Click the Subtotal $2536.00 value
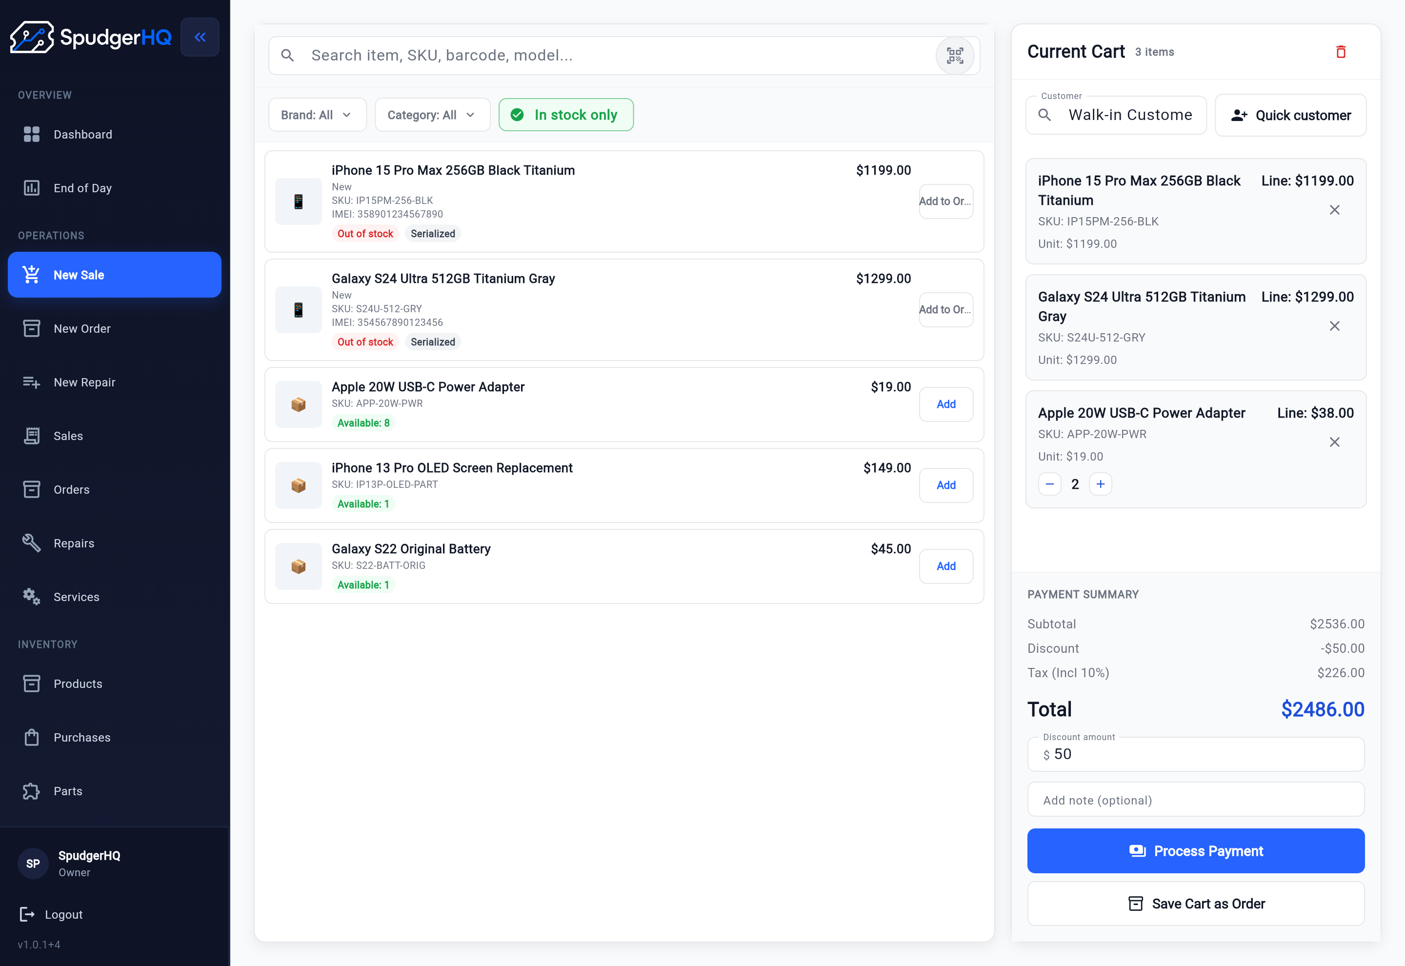This screenshot has height=966, width=1405. click(x=1337, y=624)
